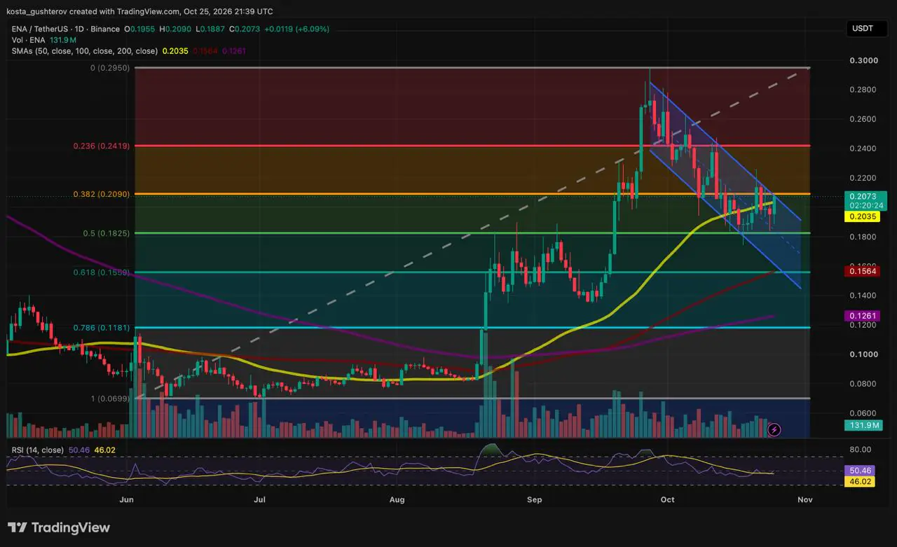Click the SMAs (50, 100, 200) indicator label
The height and width of the screenshot is (547, 897).
click(x=83, y=51)
